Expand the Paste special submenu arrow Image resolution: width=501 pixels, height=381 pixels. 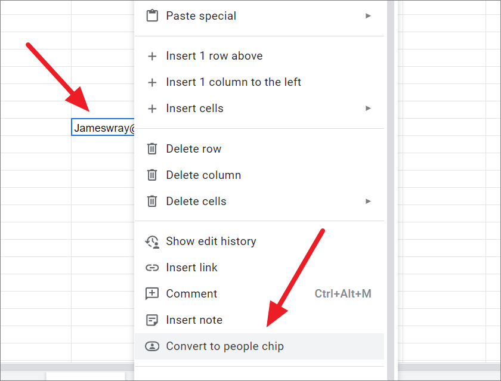(369, 16)
